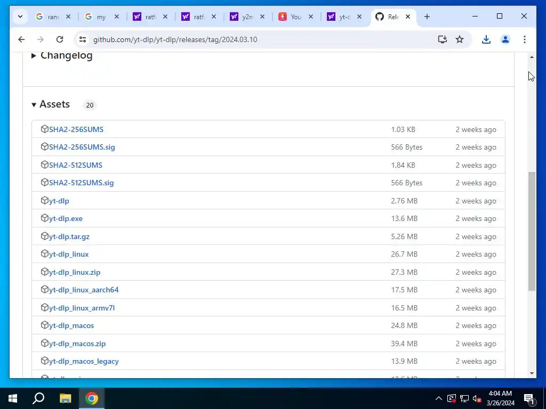Install this page as an app

point(442,39)
